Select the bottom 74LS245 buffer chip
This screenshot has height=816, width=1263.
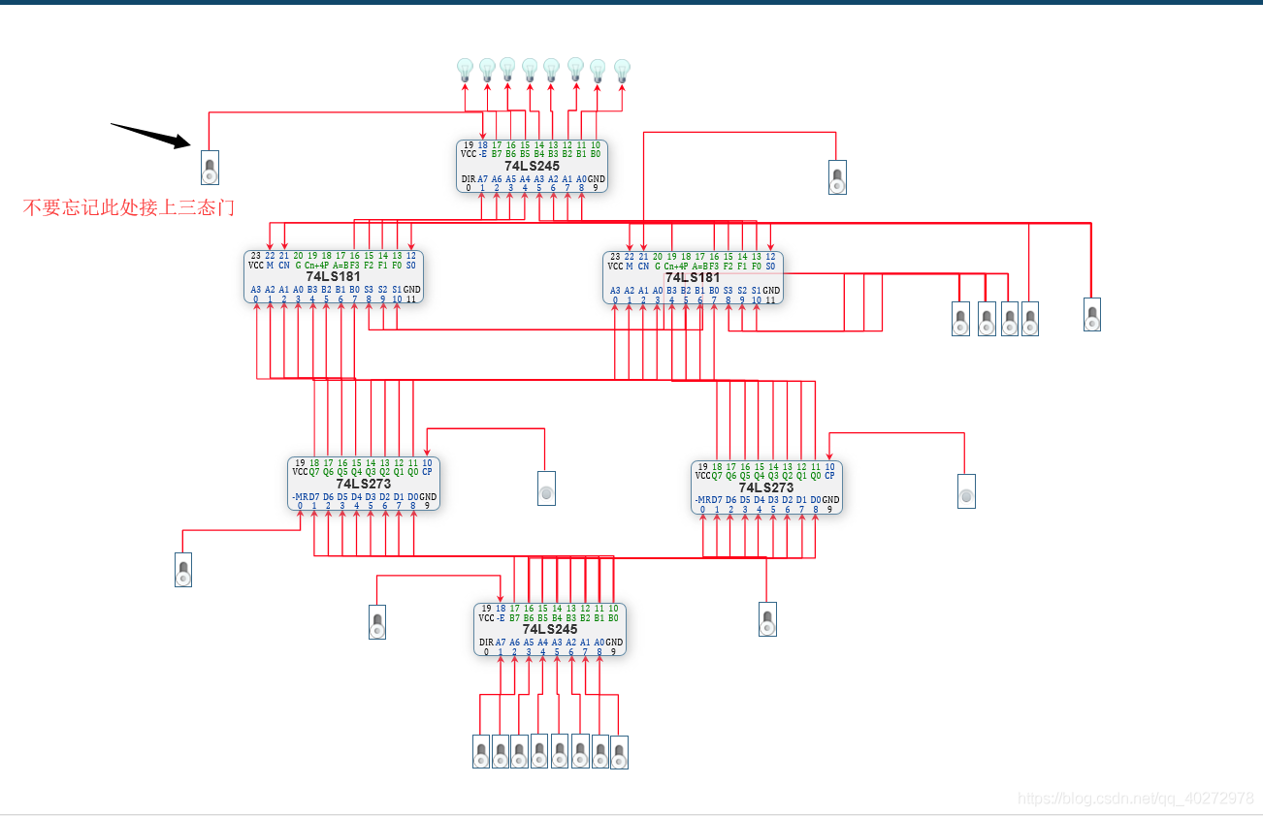[x=550, y=630]
